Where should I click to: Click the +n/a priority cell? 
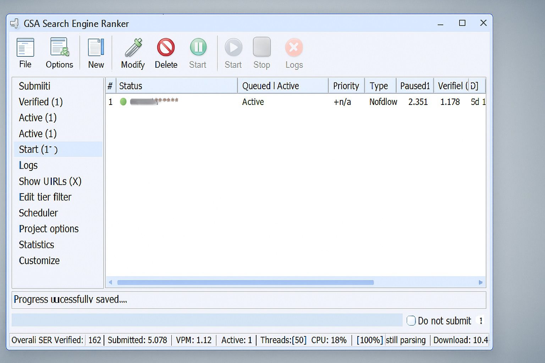point(342,102)
